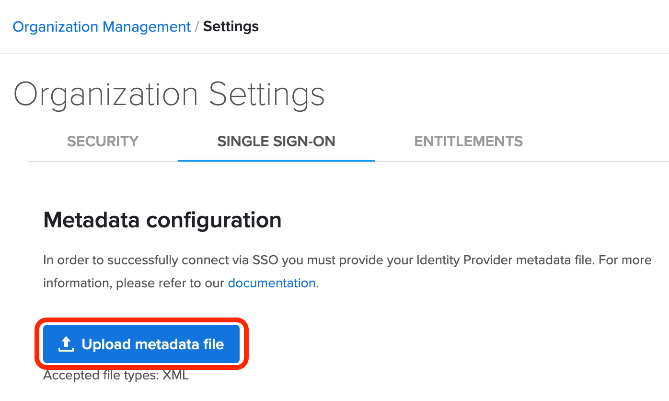The width and height of the screenshot is (669, 401).
Task: Click the Organization Settings page title
Action: 169,94
